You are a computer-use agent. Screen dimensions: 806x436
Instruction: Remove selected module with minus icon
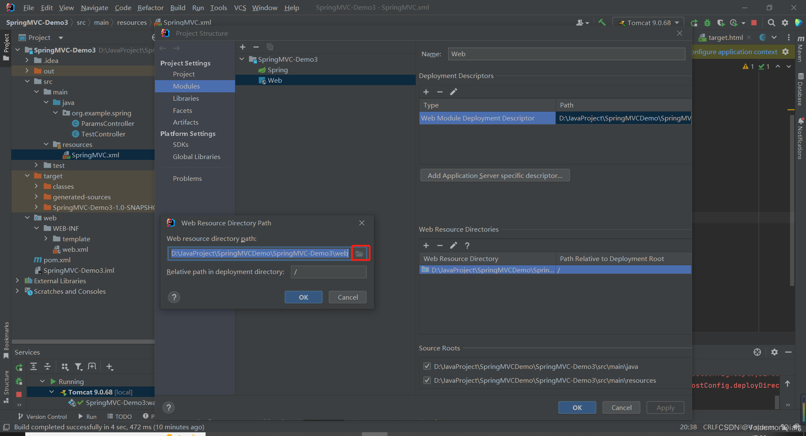[x=256, y=47]
